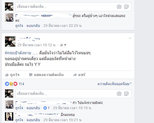The width and height of the screenshot is (154, 123).
Task: Click the sad reaction icon next to 114
Action: tap(11, 84)
